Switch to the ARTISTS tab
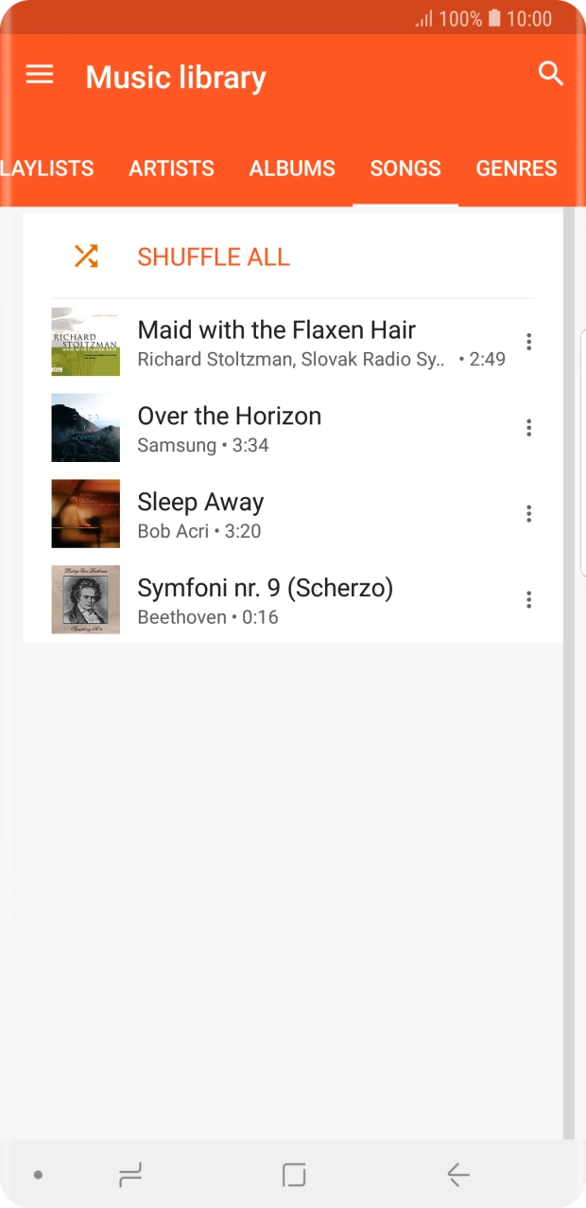586x1208 pixels. tap(171, 168)
